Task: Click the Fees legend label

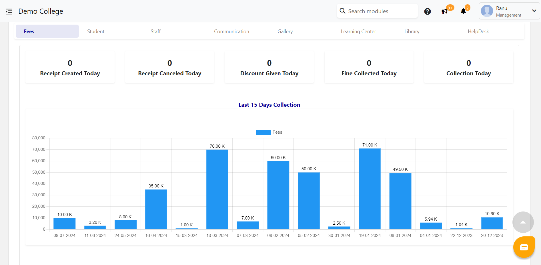Action: 277,132
